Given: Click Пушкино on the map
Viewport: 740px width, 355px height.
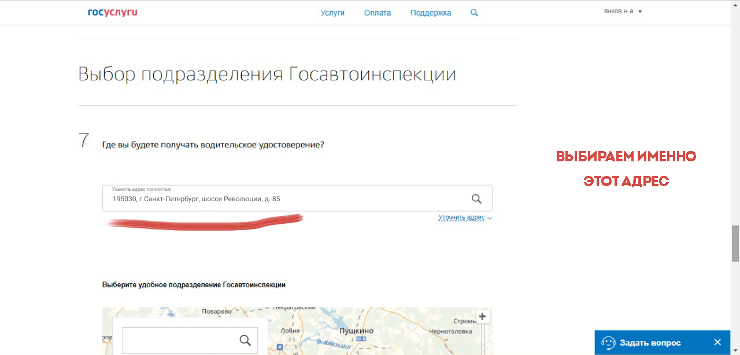Looking at the screenshot, I should coord(356,331).
